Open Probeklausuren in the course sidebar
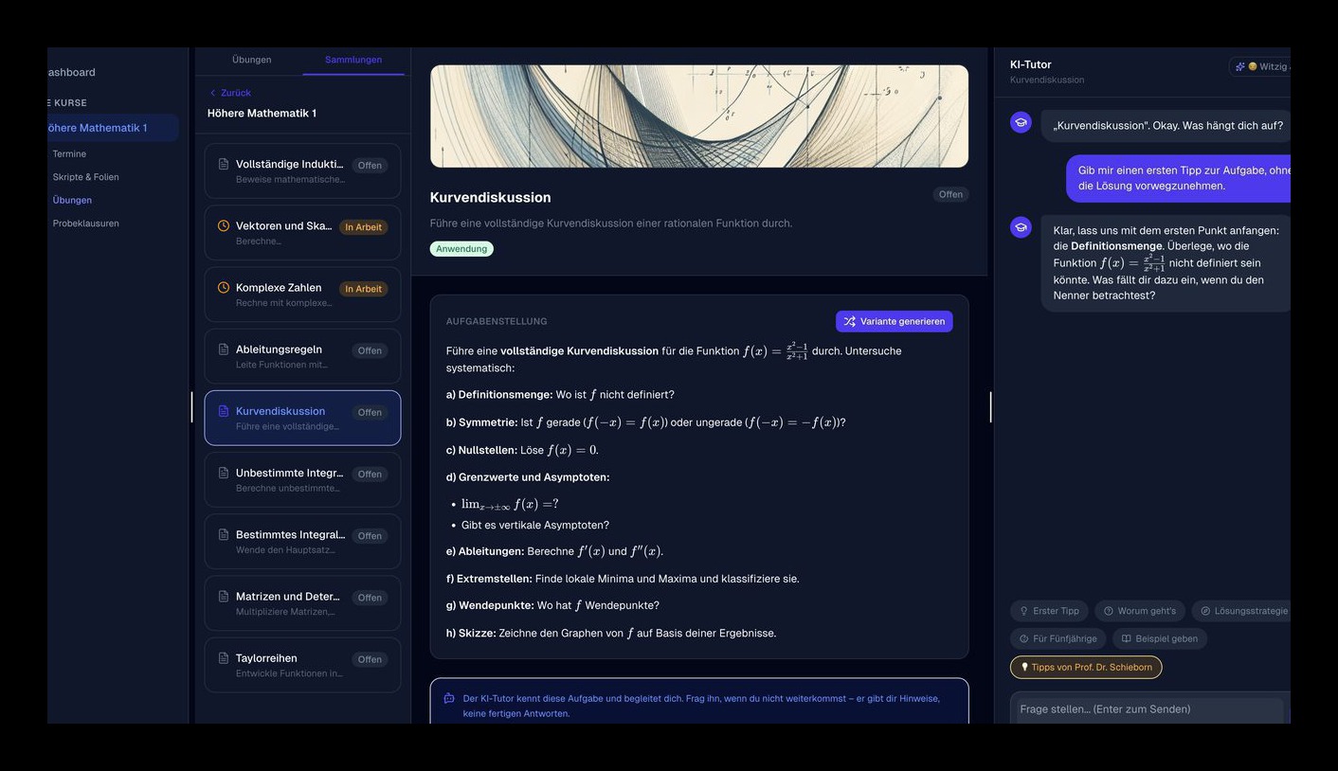The image size is (1338, 771). click(85, 224)
